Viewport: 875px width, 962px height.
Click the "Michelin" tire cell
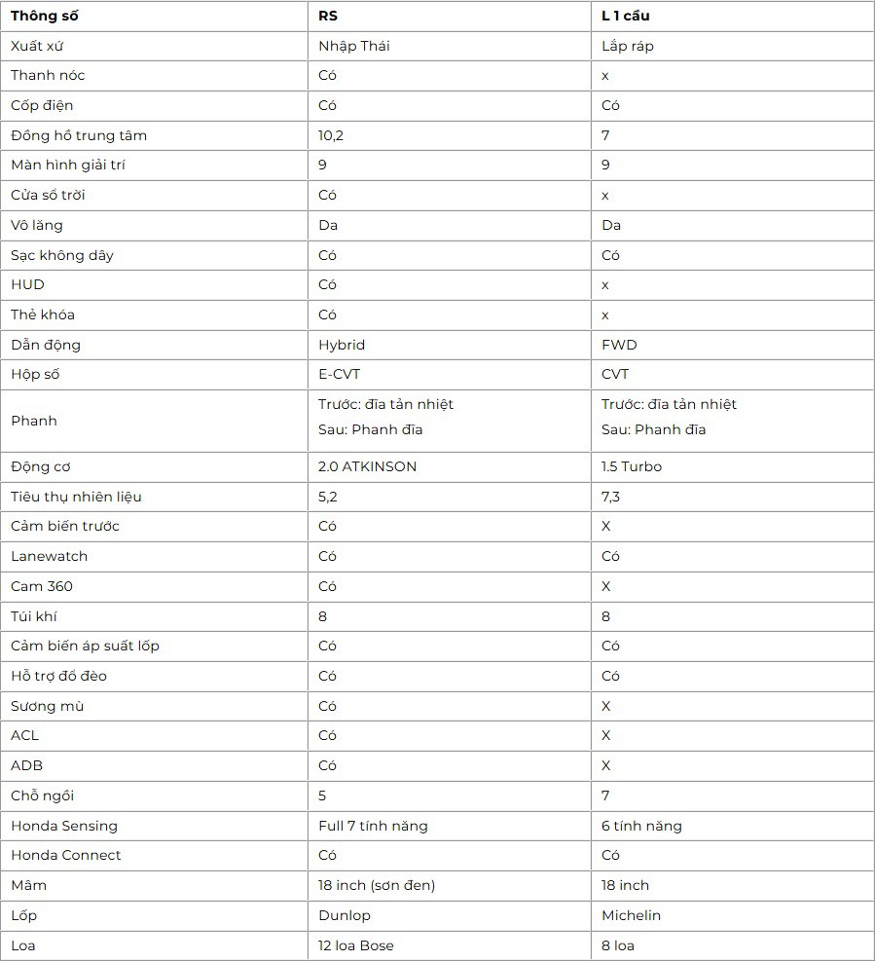(631, 915)
